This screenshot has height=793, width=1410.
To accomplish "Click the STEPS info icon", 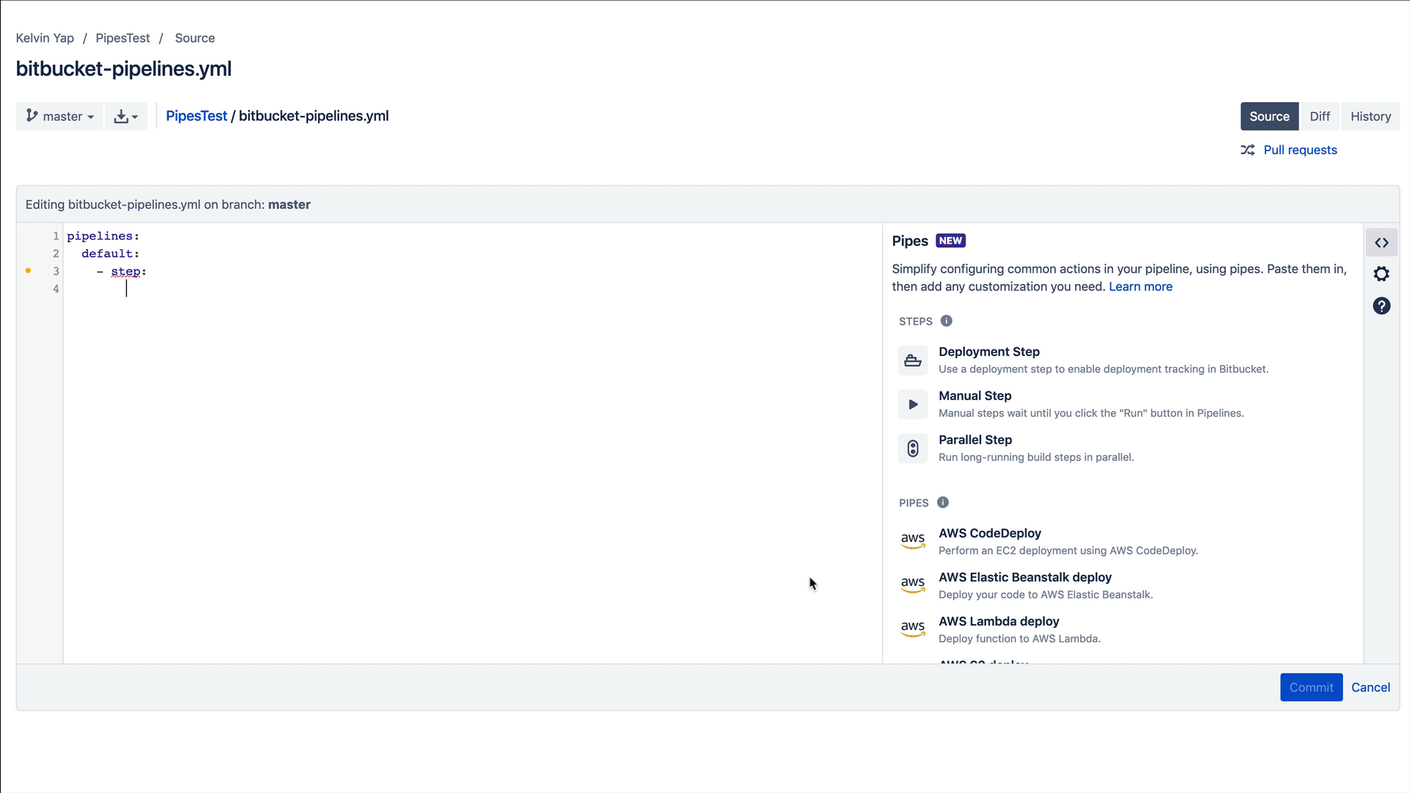I will pos(947,321).
